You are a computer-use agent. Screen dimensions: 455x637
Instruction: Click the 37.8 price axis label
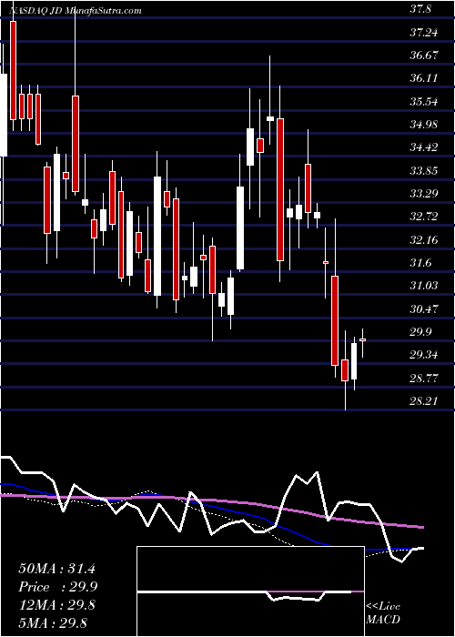[420, 10]
